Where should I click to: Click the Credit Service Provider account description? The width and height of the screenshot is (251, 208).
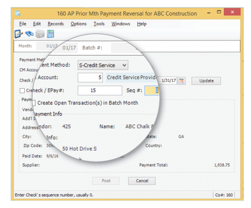point(132,78)
